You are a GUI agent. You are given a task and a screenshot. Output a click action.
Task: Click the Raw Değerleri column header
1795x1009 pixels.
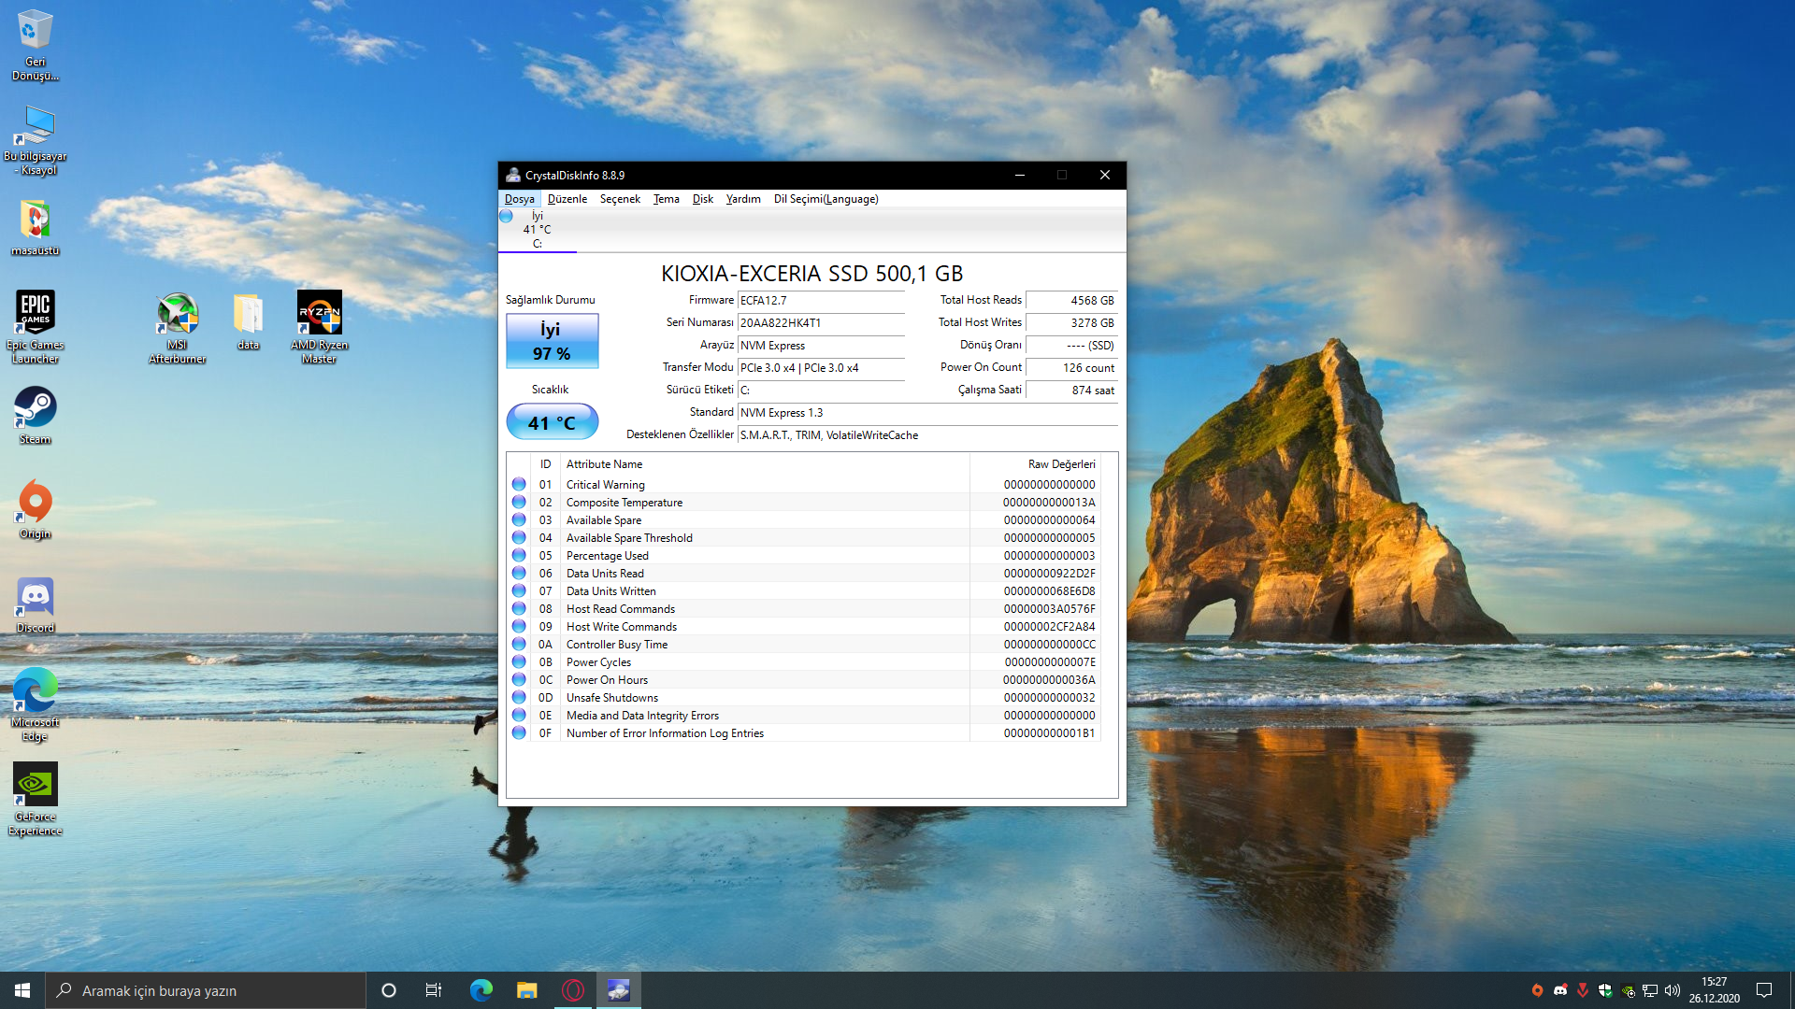pyautogui.click(x=1060, y=464)
